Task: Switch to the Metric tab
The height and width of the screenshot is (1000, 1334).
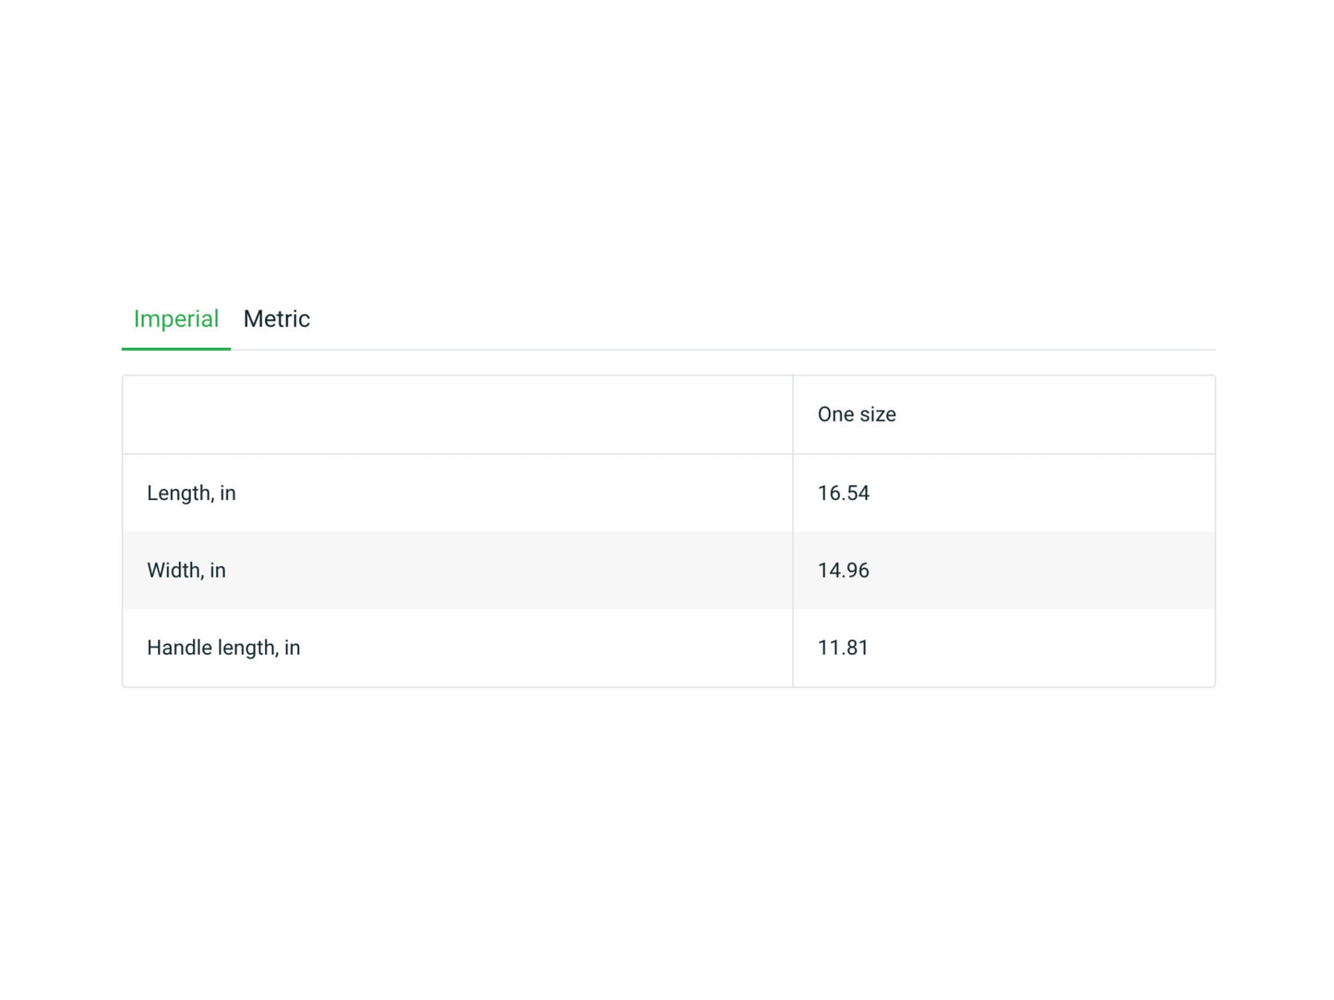Action: (276, 319)
